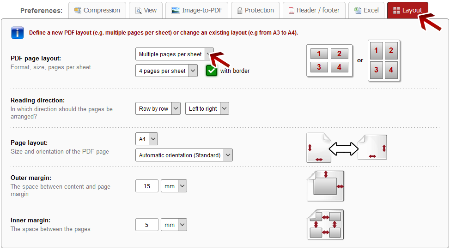
Task: Click the outer margin illustration icon
Action: [326, 186]
